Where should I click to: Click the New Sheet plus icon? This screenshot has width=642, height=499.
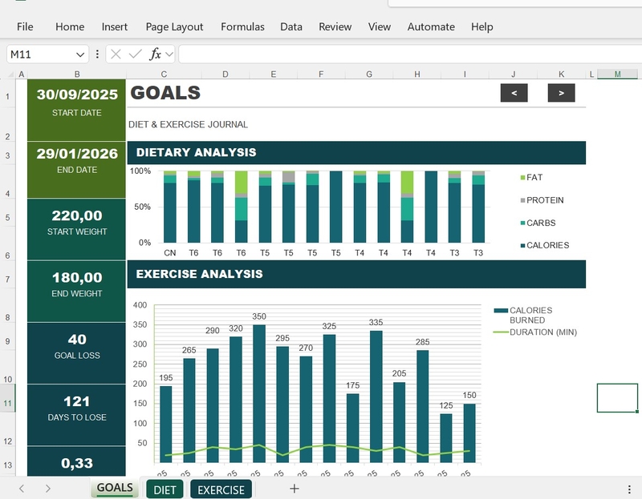(294, 489)
